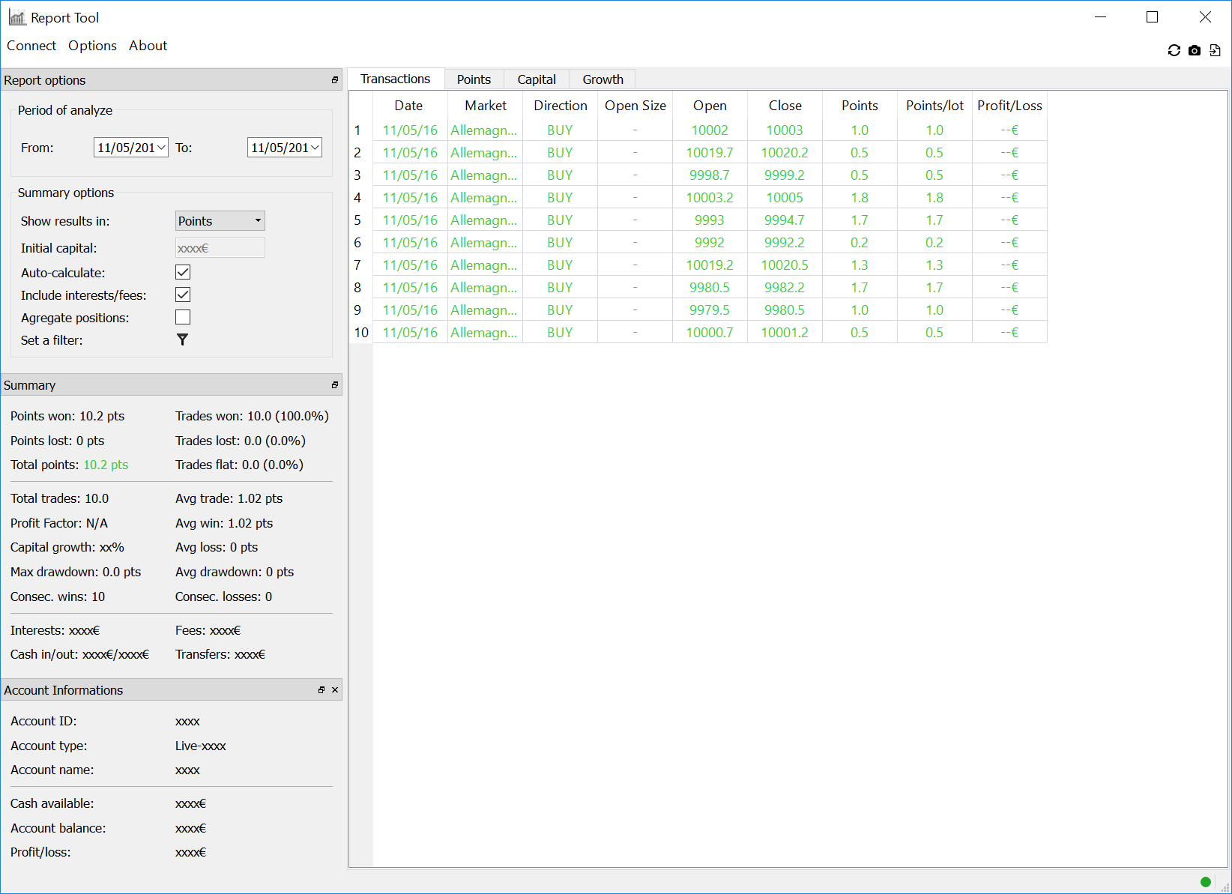
Task: Click the Report Tool app icon
Action: tap(17, 17)
